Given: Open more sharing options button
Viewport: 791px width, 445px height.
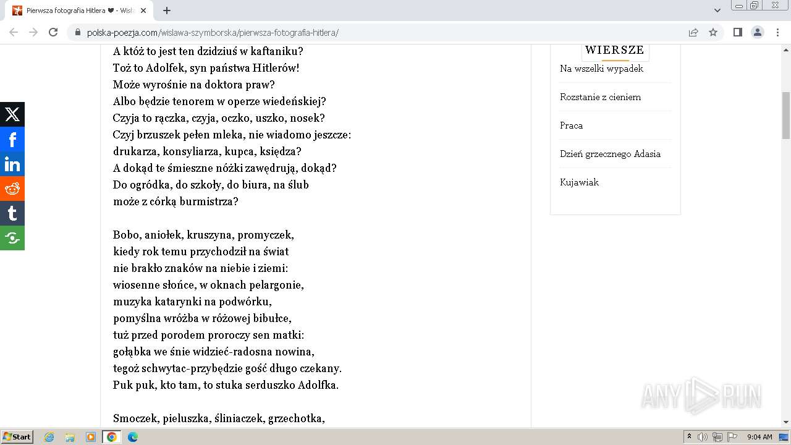Looking at the screenshot, I should coord(12,238).
